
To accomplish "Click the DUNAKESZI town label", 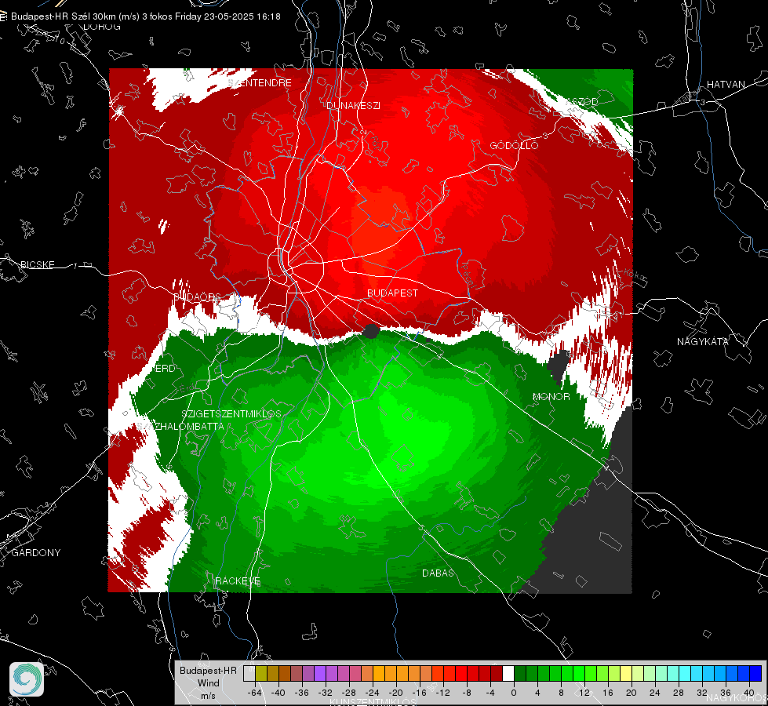I will click(x=353, y=105).
